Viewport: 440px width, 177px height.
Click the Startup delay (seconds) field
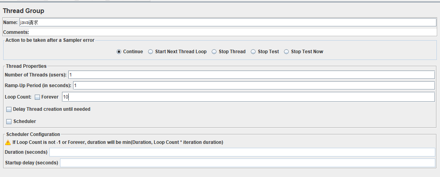(247, 163)
